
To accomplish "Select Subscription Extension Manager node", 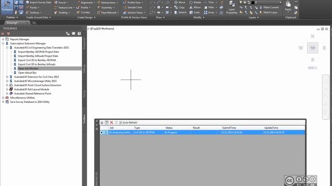I will 27,43.
